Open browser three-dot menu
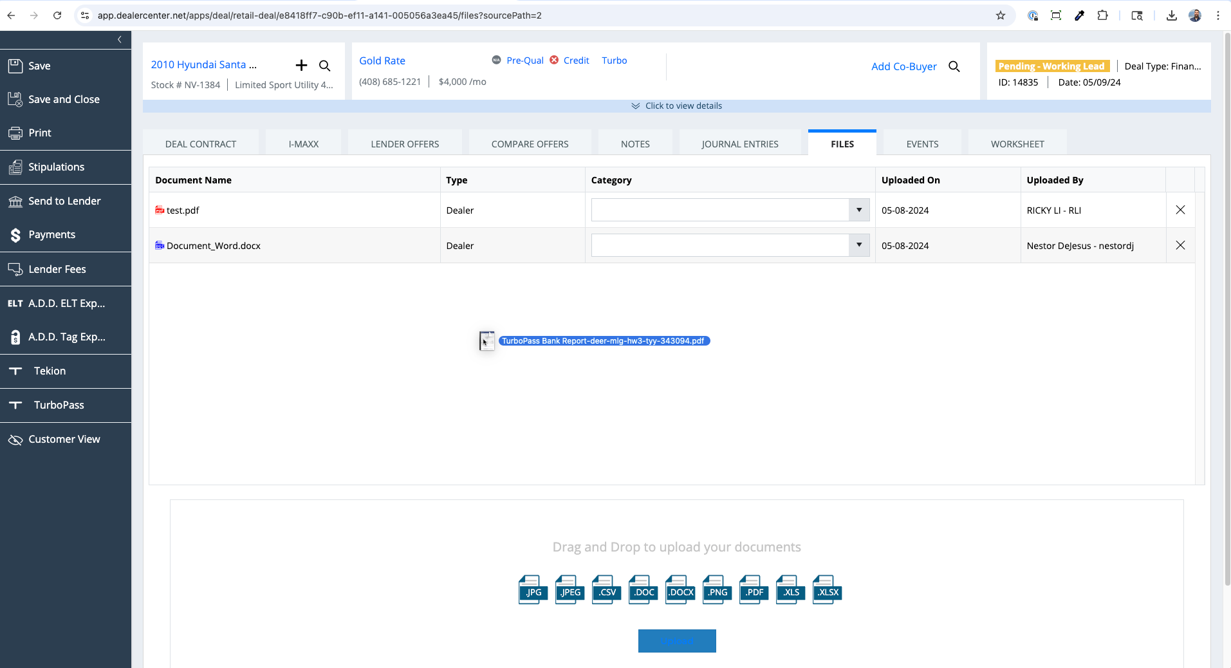1231x668 pixels. 1218,15
